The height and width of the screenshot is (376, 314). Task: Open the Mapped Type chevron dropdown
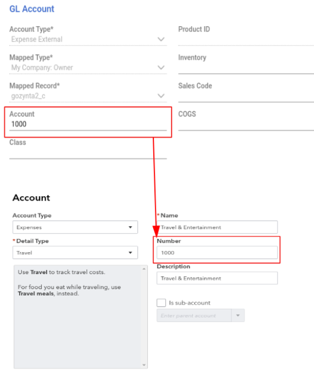[161, 68]
